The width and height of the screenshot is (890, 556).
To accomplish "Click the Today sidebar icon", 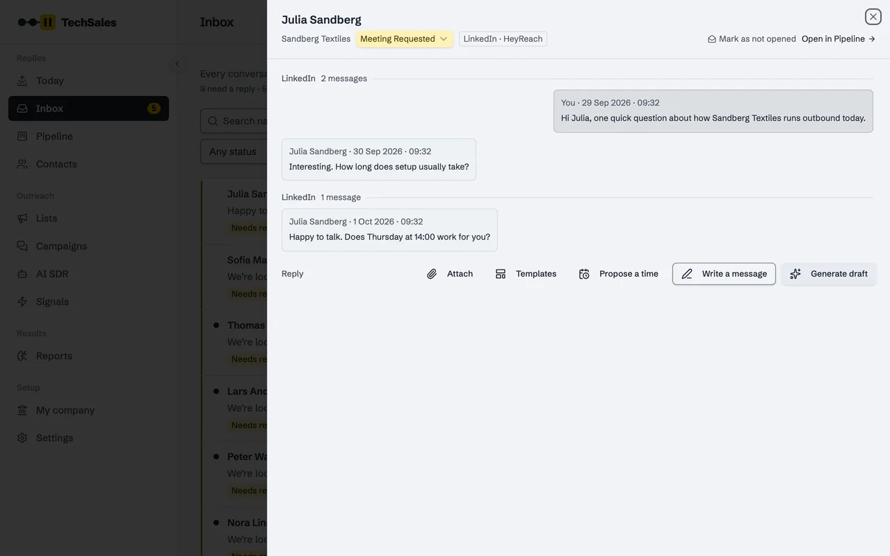I will [22, 81].
